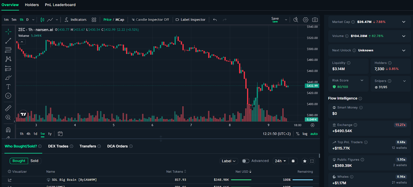Viewport: 413px width, 187px height.
Task: Take a chart snapshot with camera icon
Action: 315,20
